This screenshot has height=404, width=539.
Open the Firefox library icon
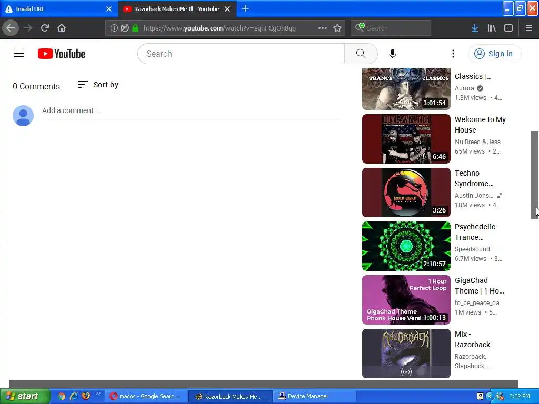pos(492,28)
